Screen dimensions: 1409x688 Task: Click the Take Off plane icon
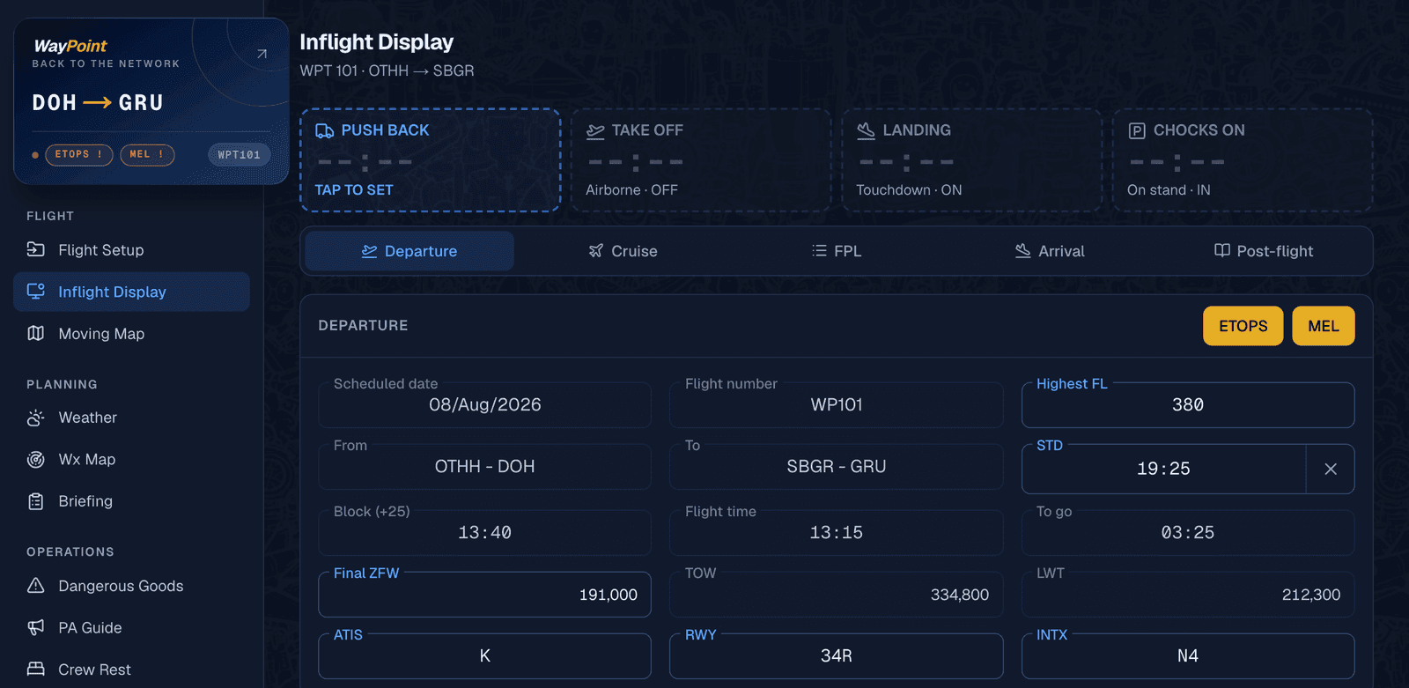pos(595,130)
